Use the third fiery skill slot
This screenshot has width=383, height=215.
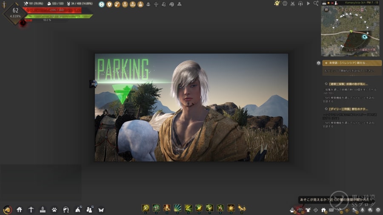point(167,208)
